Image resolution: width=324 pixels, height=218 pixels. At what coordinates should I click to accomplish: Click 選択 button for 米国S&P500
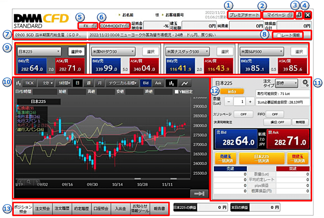[x=299, y=52]
